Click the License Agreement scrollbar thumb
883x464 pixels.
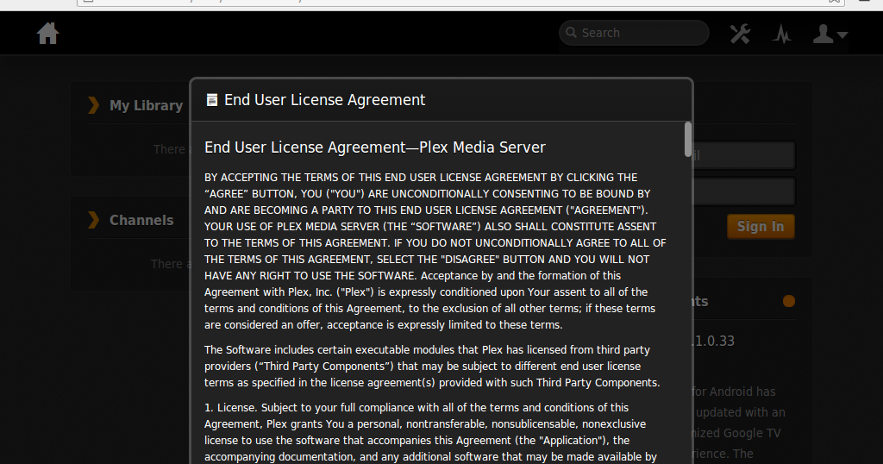(687, 139)
